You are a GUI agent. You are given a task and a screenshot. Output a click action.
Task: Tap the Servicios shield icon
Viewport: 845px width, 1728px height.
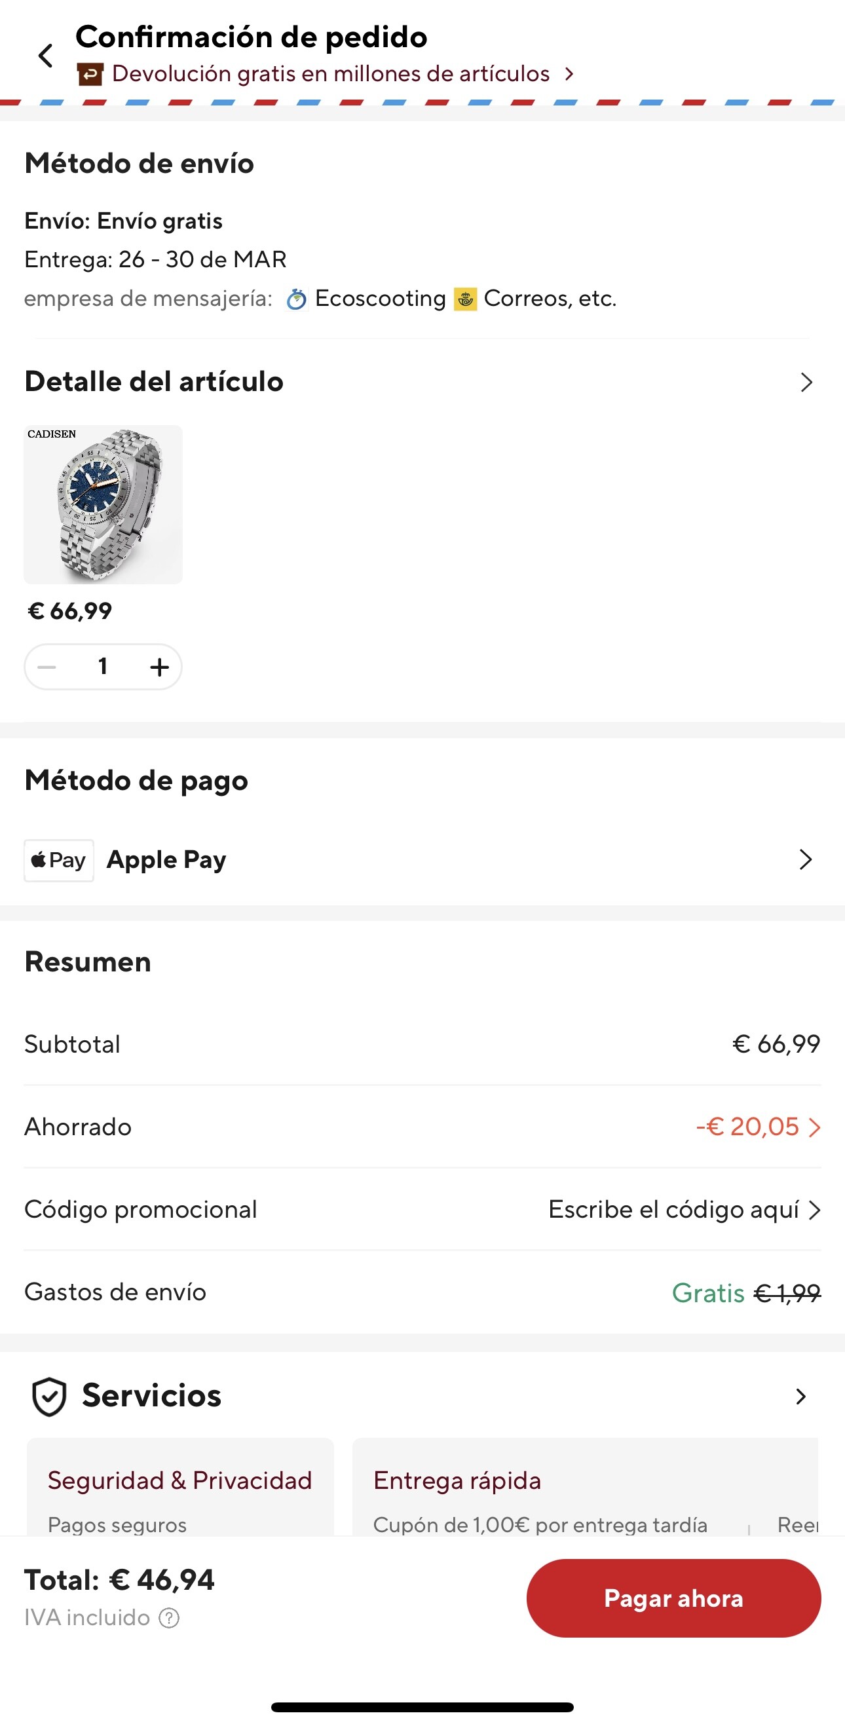pyautogui.click(x=49, y=1397)
